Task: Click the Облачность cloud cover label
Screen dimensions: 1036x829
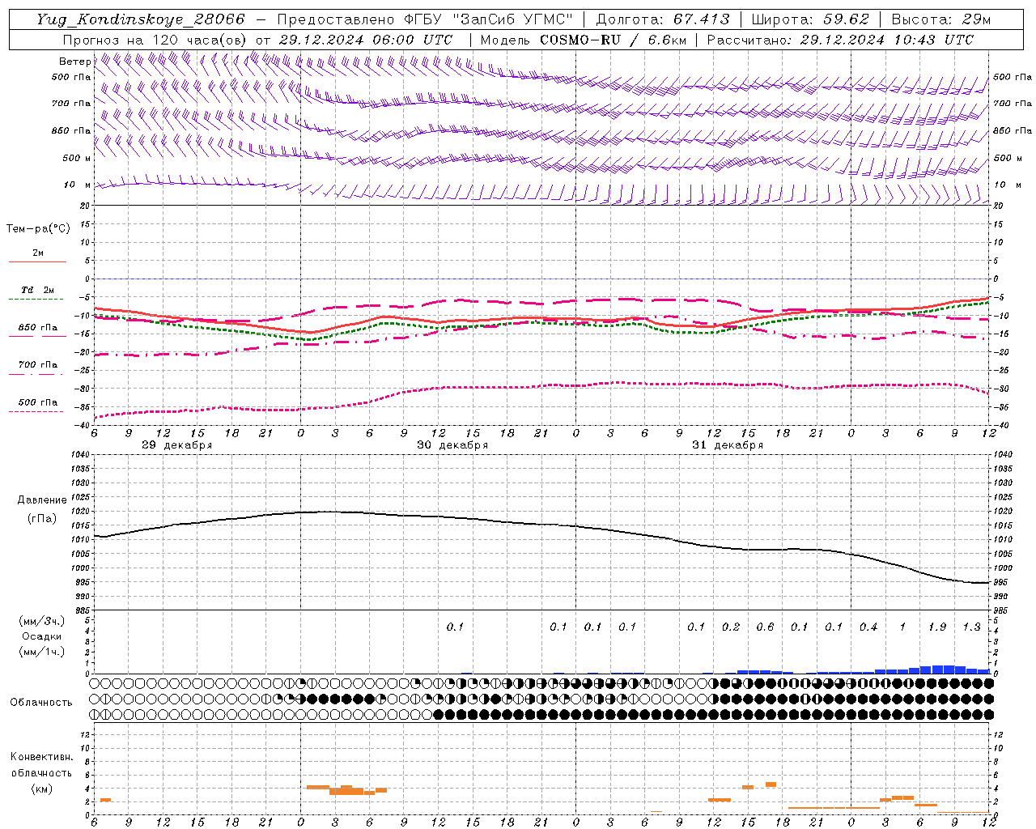Action: 41,703
